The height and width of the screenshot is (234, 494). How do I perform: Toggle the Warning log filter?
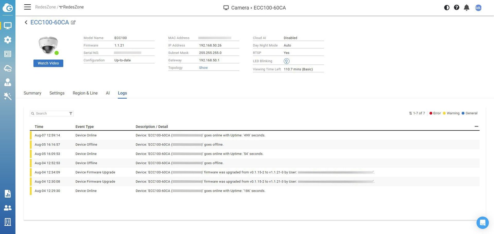click(451, 113)
